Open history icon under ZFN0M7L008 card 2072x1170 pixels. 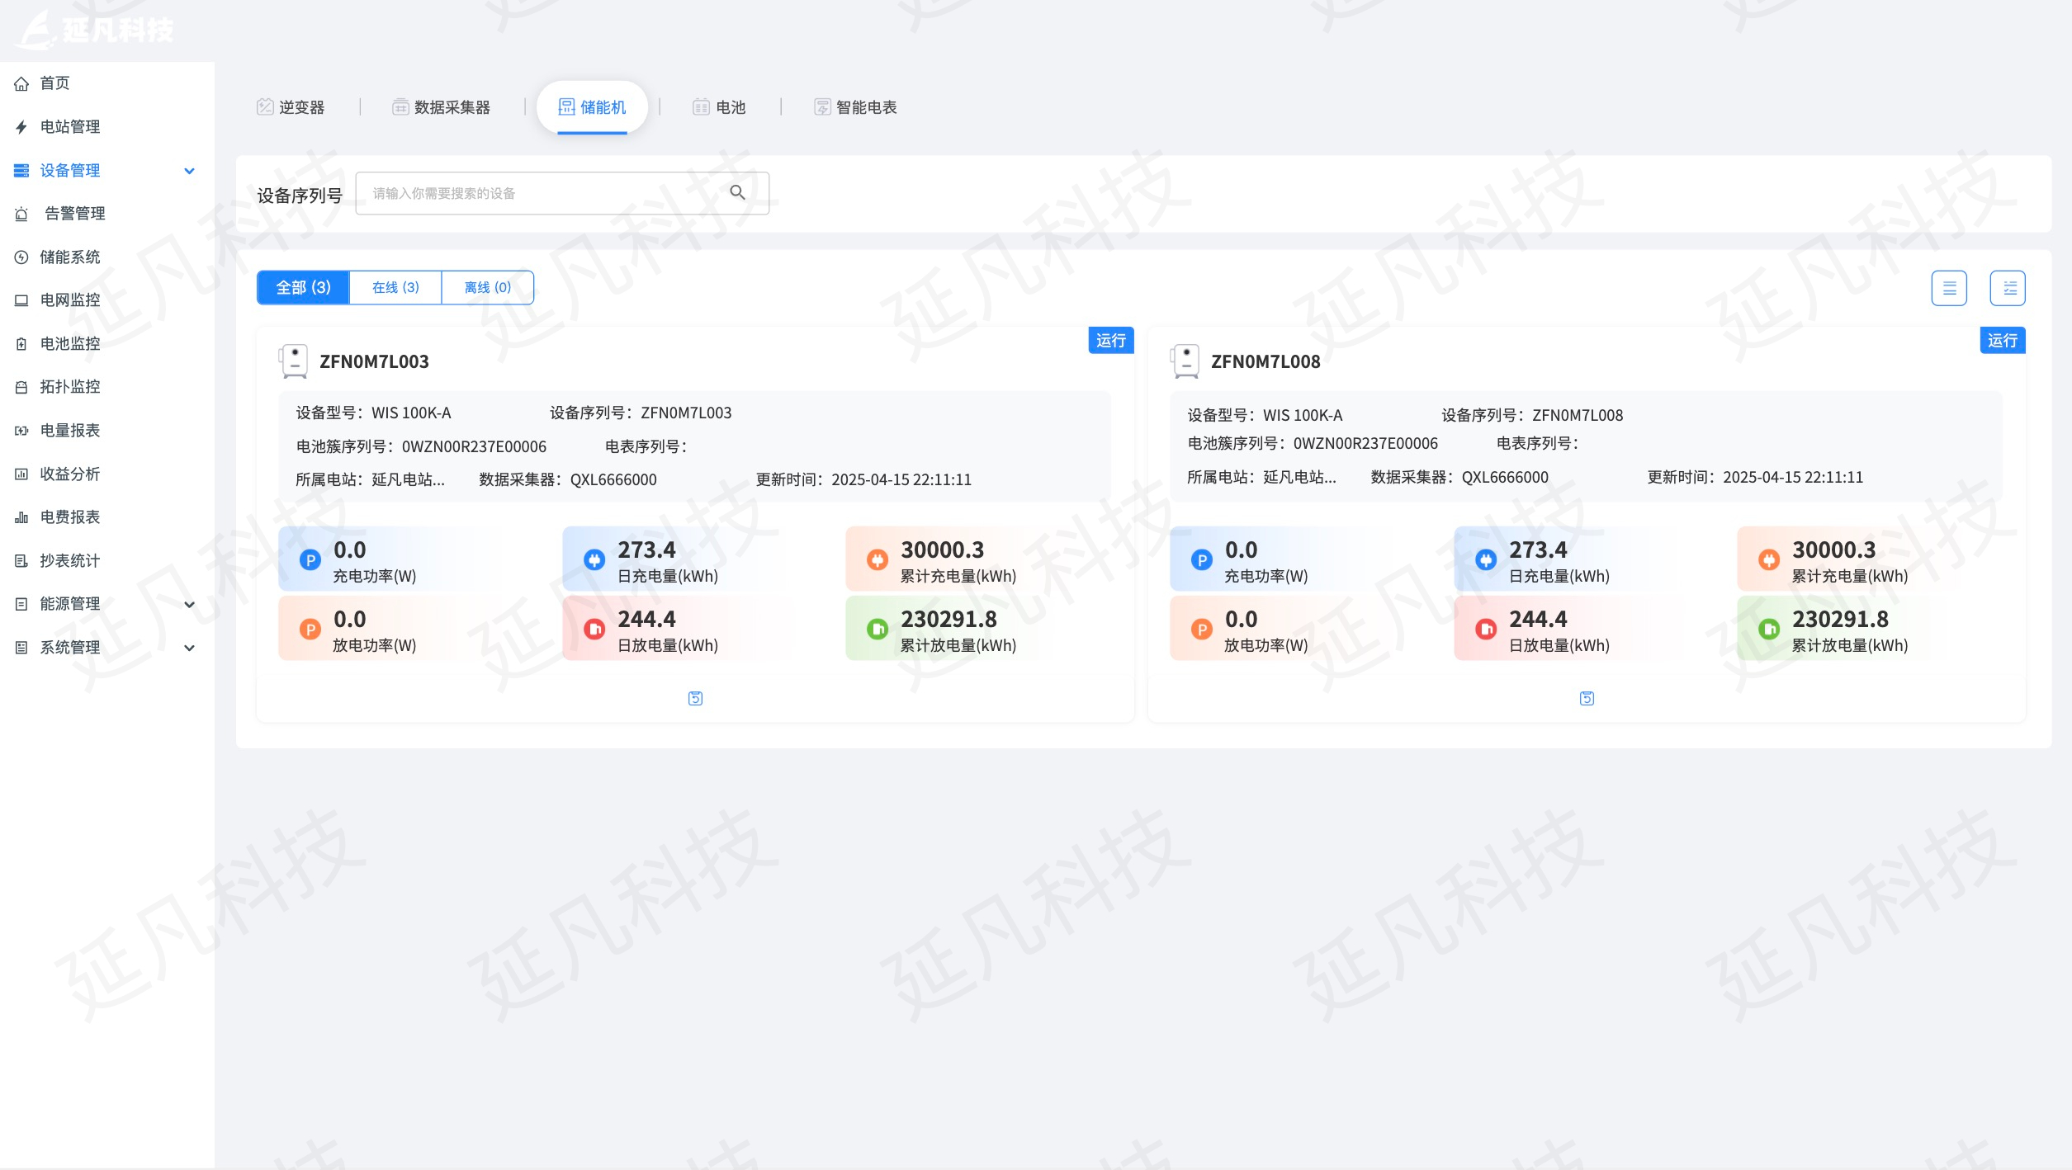(1586, 698)
